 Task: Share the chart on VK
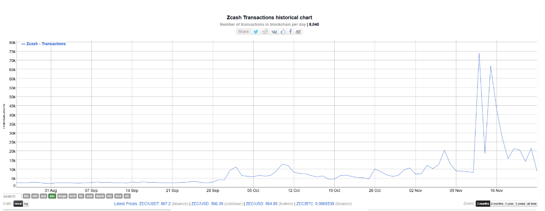[274, 32]
